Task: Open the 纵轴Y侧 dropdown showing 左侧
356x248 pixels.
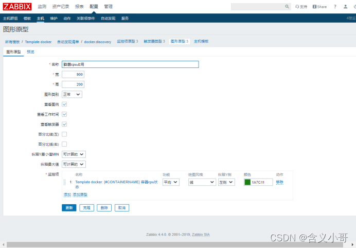Action: (226, 182)
